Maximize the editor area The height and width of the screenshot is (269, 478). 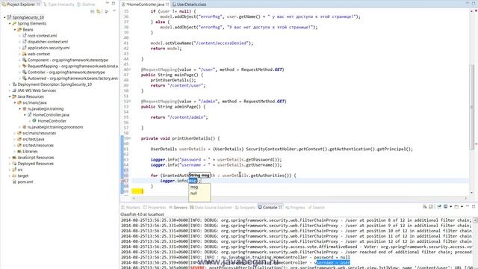474,3
